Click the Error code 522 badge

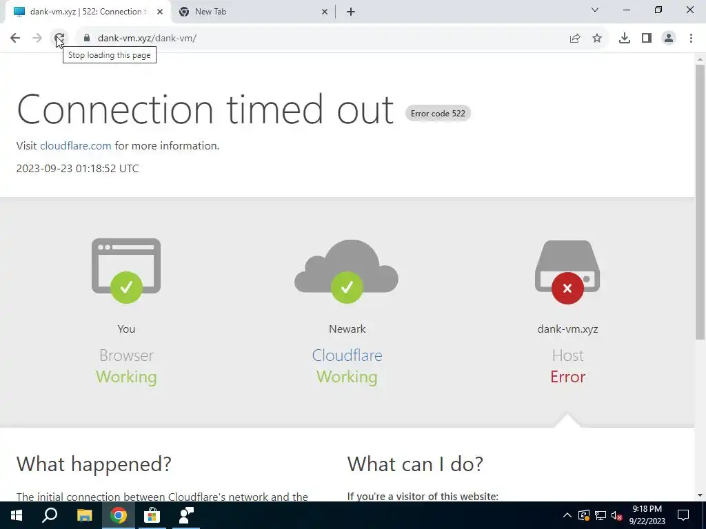pyautogui.click(x=438, y=114)
